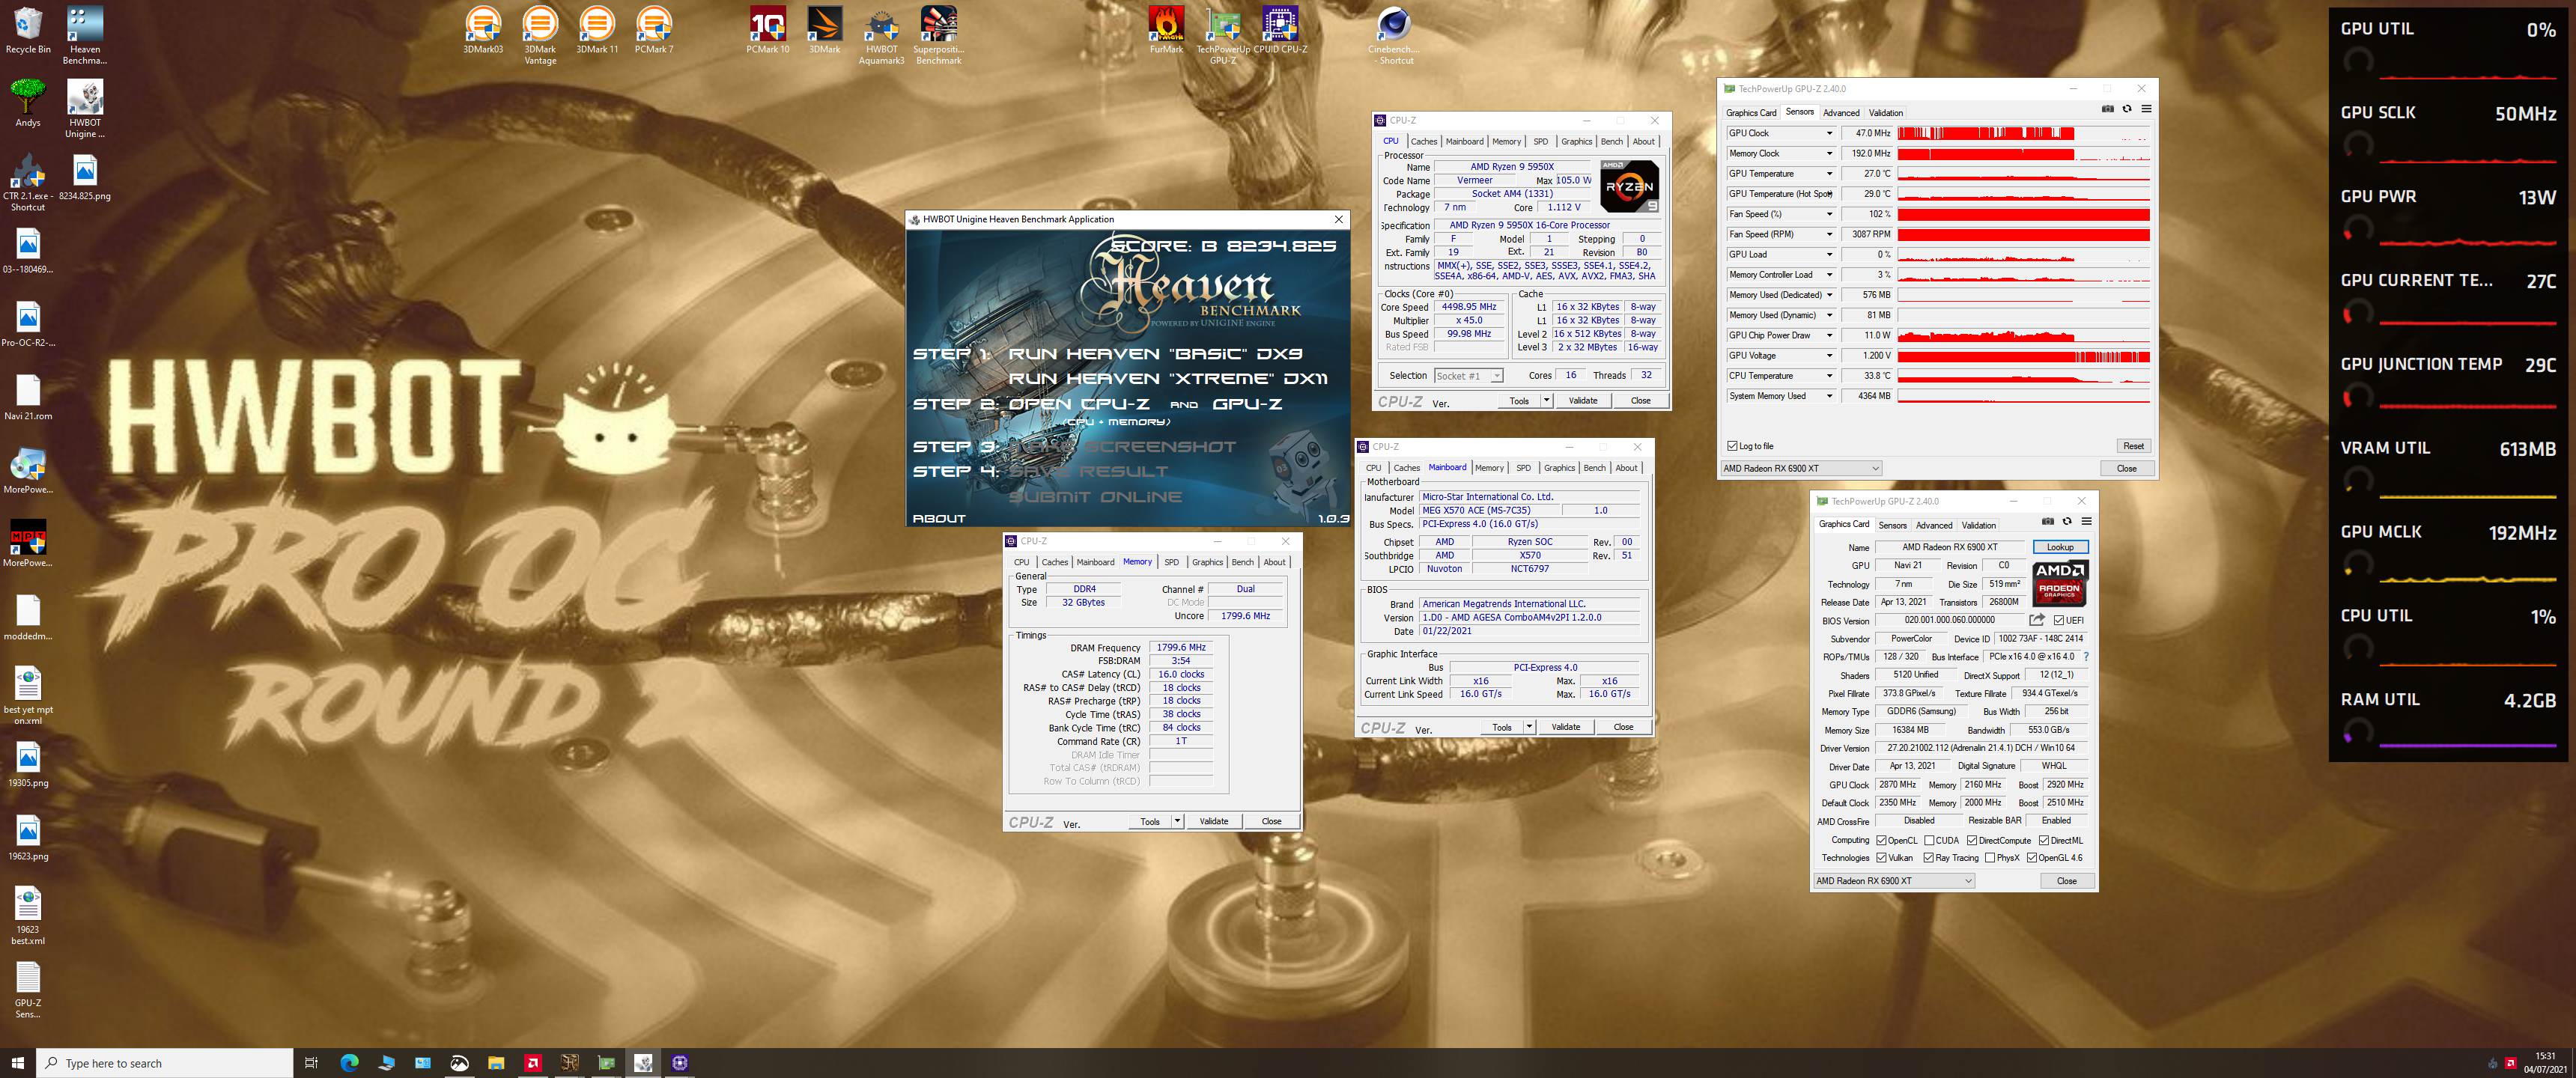Launch FurMark from the desktop
The width and height of the screenshot is (2576, 1078).
click(1166, 31)
